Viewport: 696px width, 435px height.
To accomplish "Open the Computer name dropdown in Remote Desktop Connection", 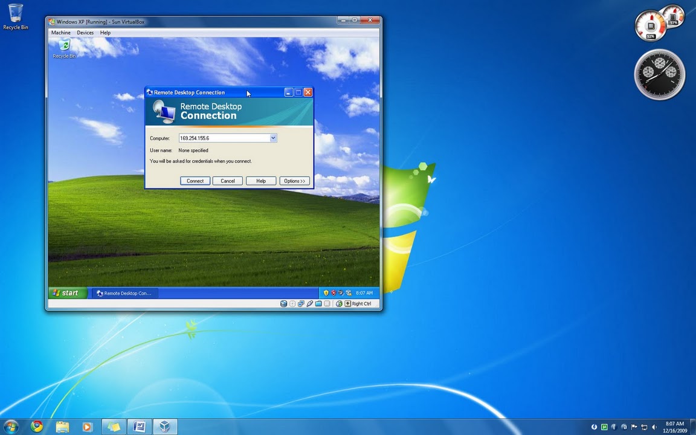I will pos(272,138).
